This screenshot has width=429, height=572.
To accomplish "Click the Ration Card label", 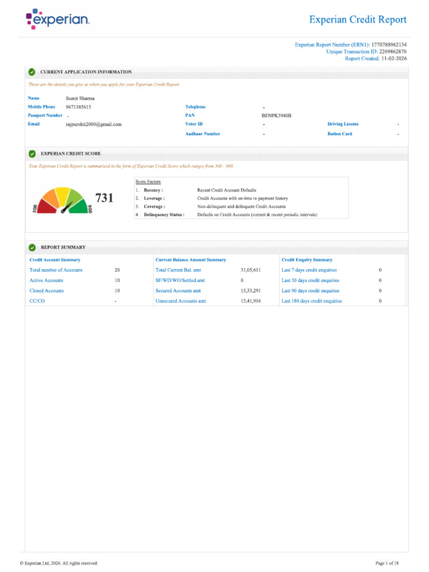I will (340, 134).
